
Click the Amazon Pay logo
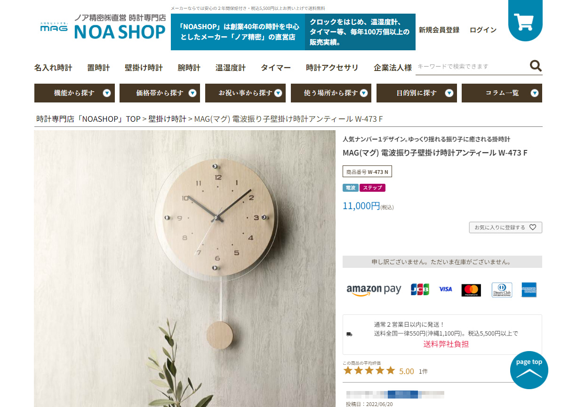(x=374, y=290)
